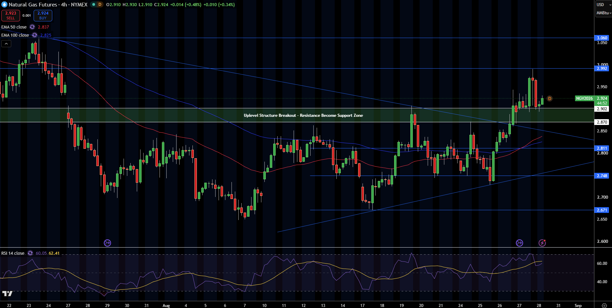Image resolution: width=612 pixels, height=308 pixels.
Task: Open the USD currency dropdown
Action: (x=604, y=5)
